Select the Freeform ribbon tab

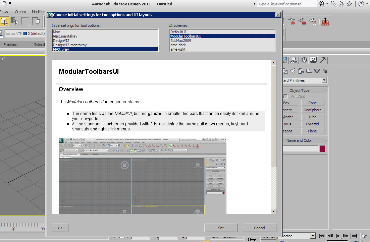click(11, 44)
